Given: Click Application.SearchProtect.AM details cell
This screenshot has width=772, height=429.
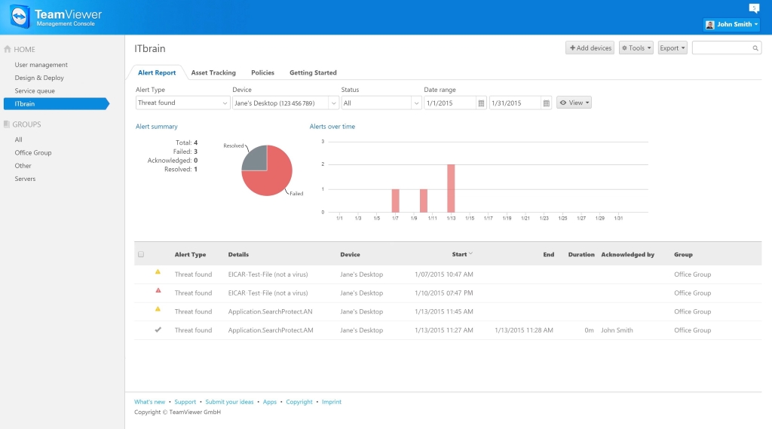Looking at the screenshot, I should [271, 330].
